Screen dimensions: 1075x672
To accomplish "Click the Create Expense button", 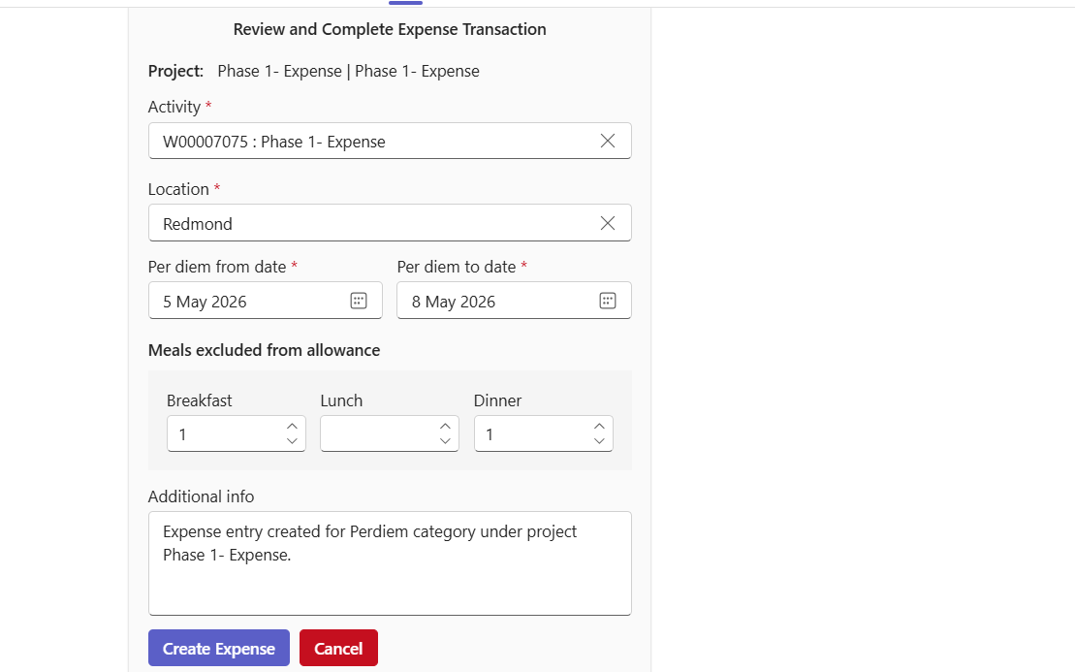I will click(219, 648).
